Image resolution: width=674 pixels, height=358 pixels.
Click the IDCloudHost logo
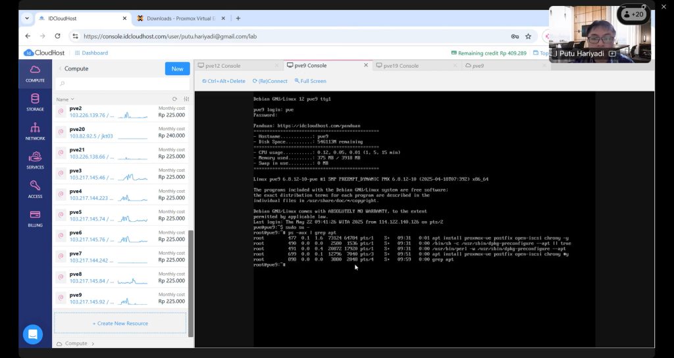(44, 53)
